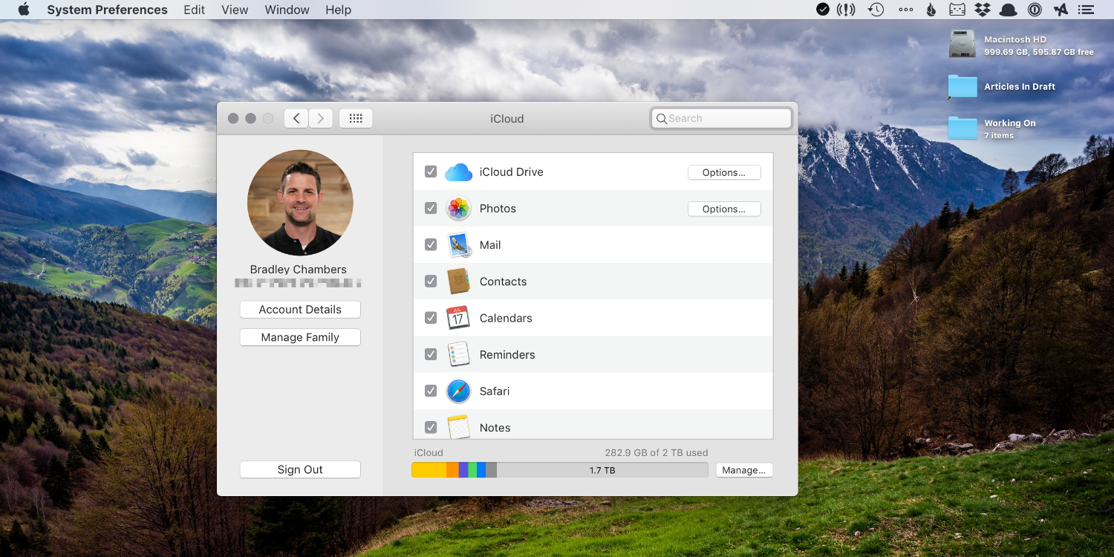
Task: Click the Reminders list icon
Action: click(x=458, y=354)
